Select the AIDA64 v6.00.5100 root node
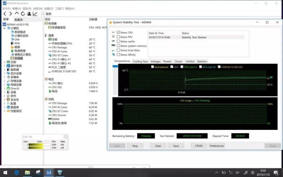 16,25
